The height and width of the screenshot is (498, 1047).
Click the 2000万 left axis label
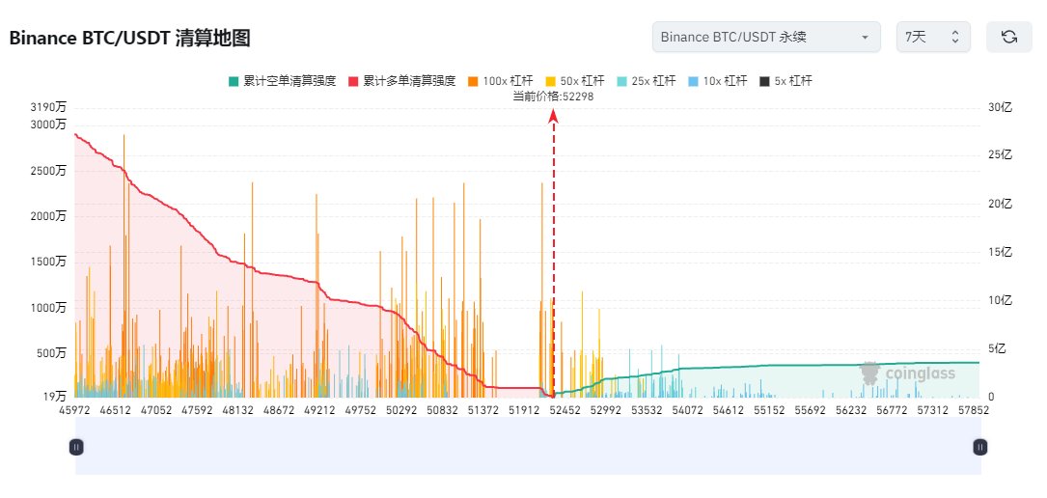tap(48, 216)
